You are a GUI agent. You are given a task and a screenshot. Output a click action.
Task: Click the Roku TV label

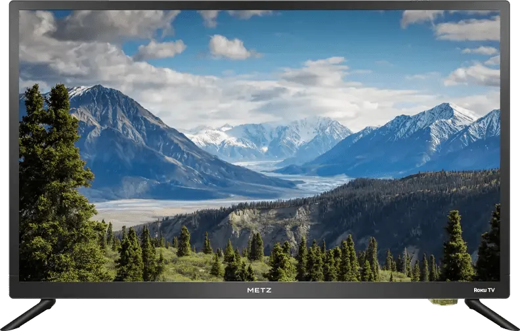tap(484, 290)
